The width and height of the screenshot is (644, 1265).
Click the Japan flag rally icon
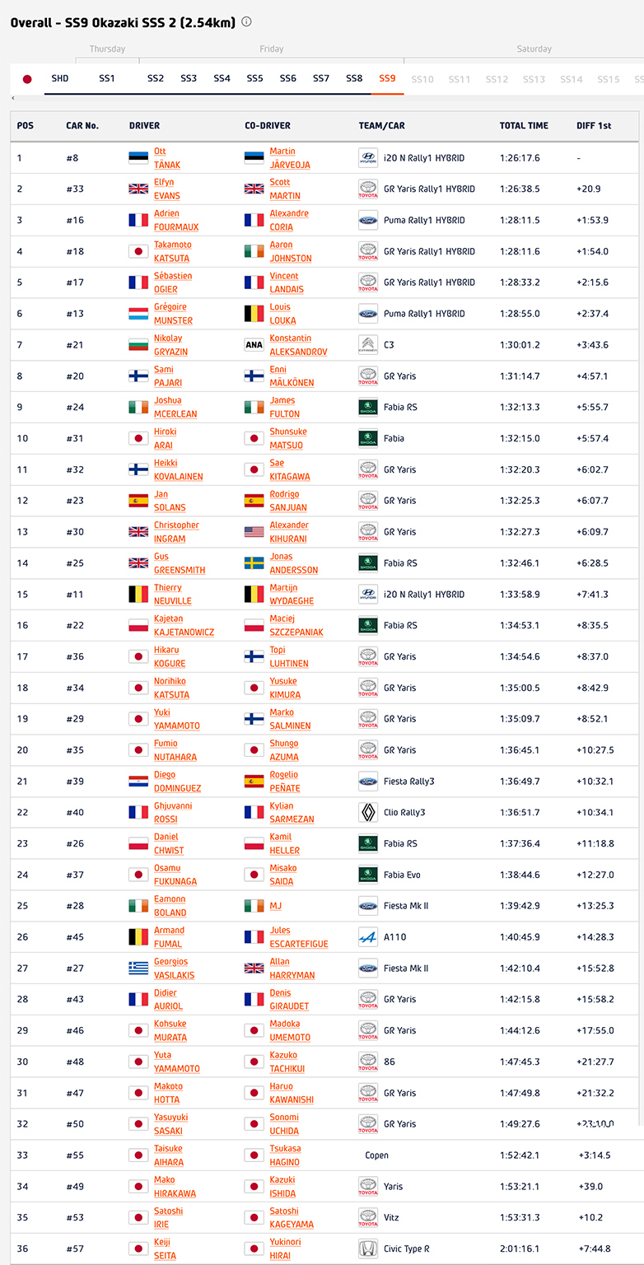pos(27,79)
